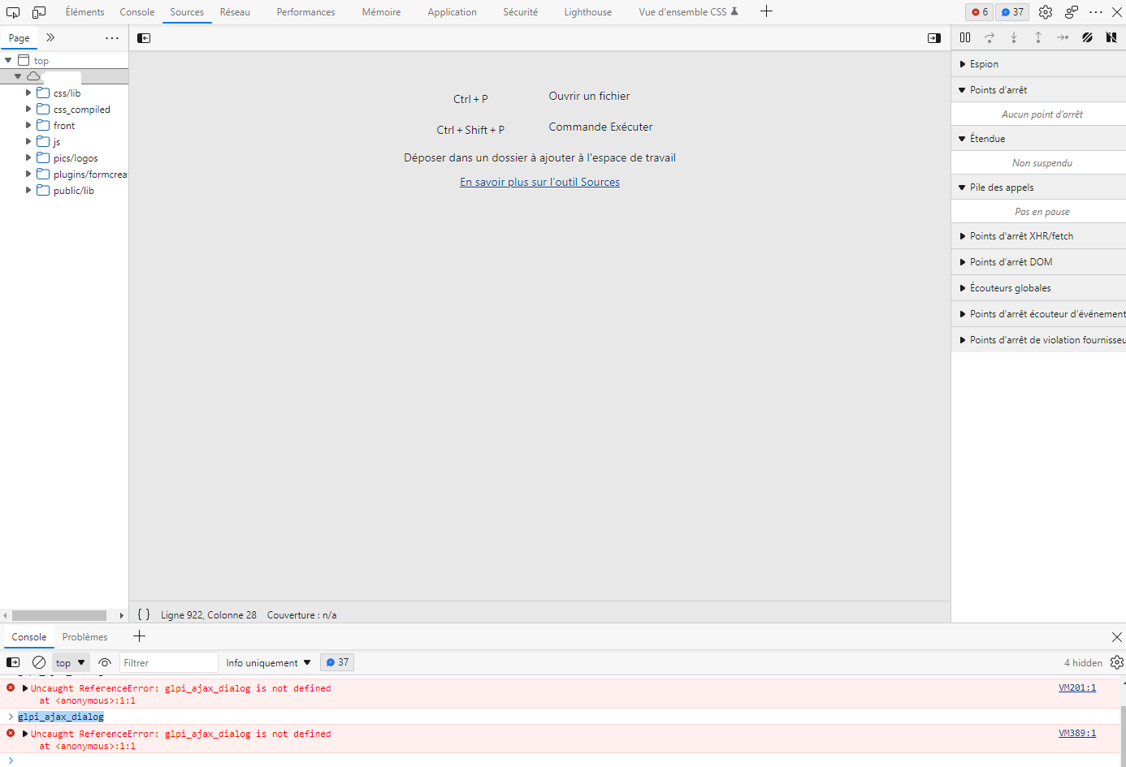Clear the console with the block icon
The height and width of the screenshot is (767, 1126).
click(x=39, y=662)
